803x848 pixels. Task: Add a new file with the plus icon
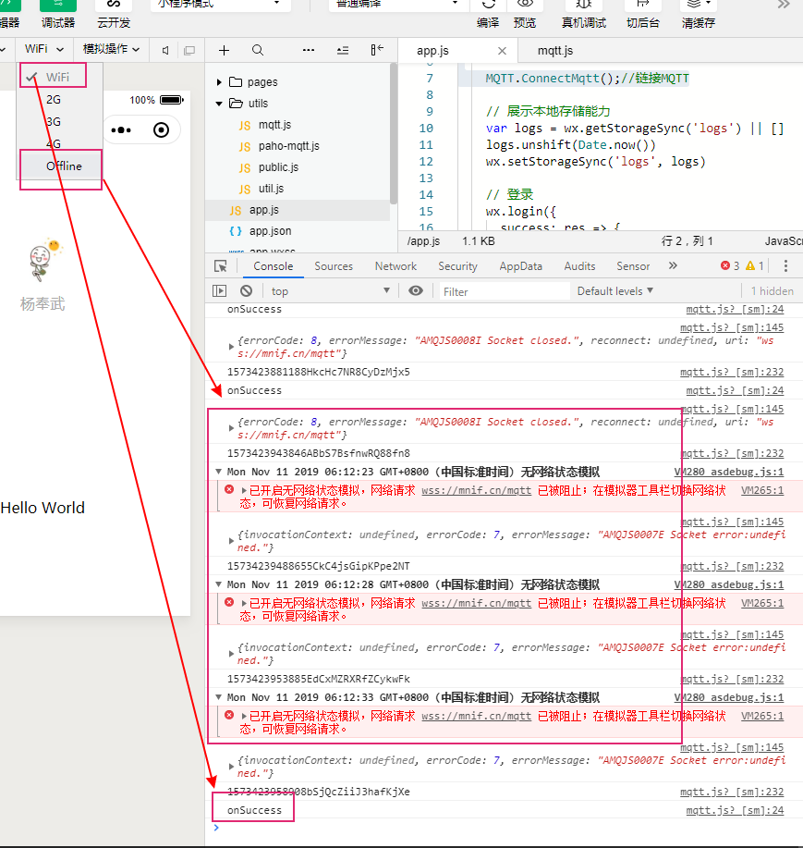coord(224,50)
